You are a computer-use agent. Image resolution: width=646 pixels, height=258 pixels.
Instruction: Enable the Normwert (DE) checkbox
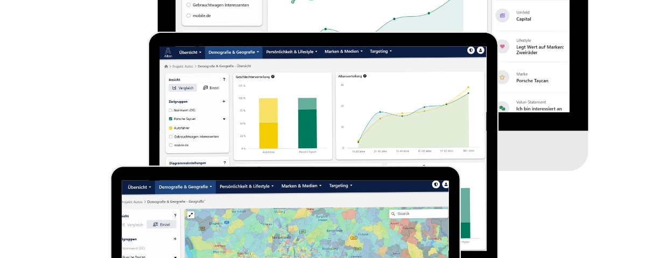tap(171, 110)
